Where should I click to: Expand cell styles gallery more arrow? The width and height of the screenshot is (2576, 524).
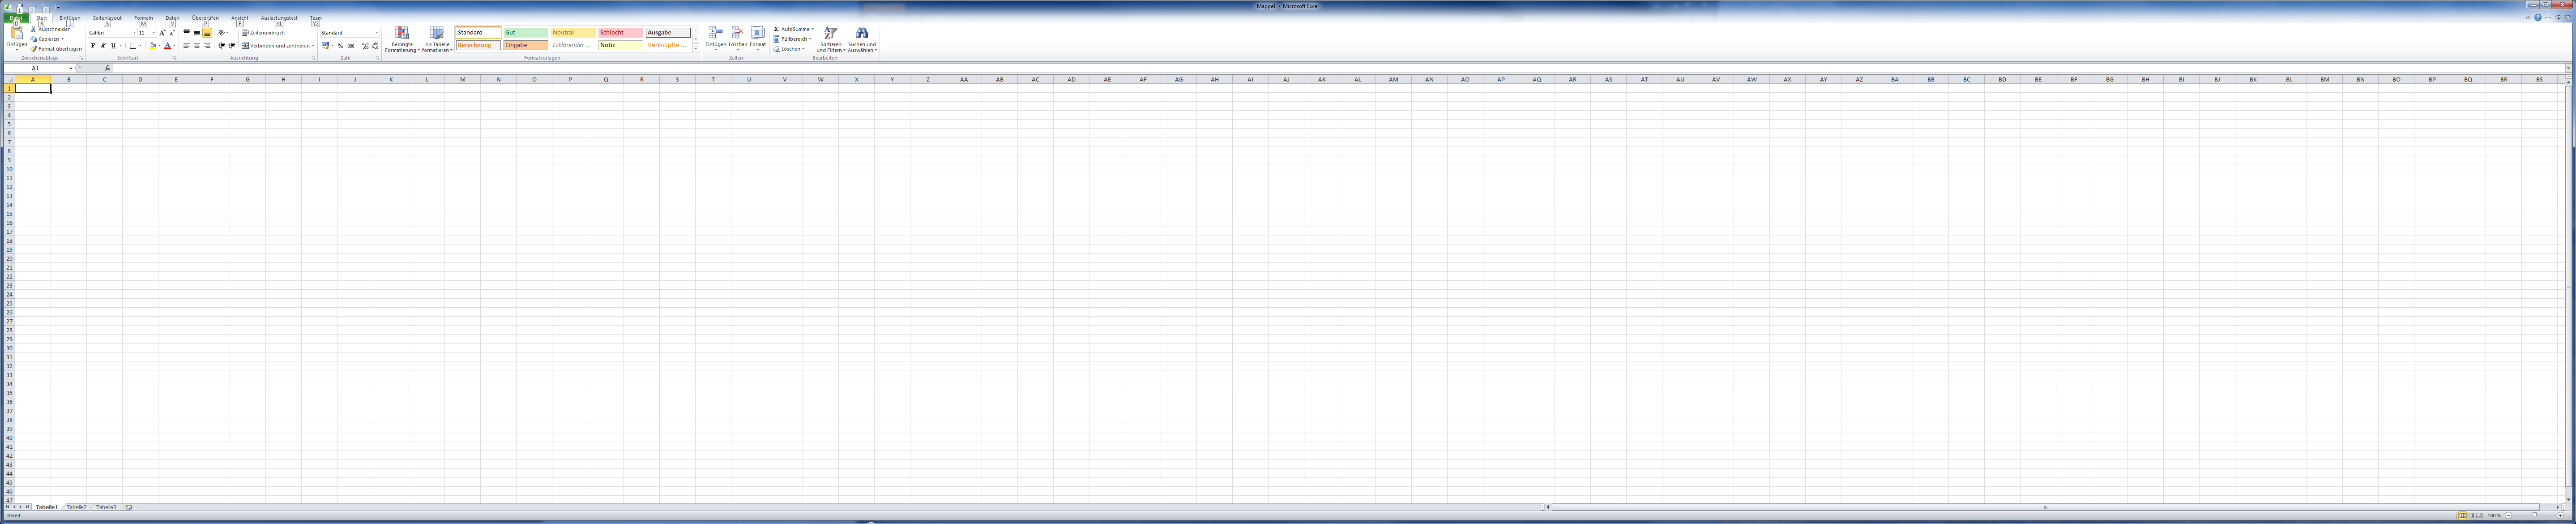(696, 48)
